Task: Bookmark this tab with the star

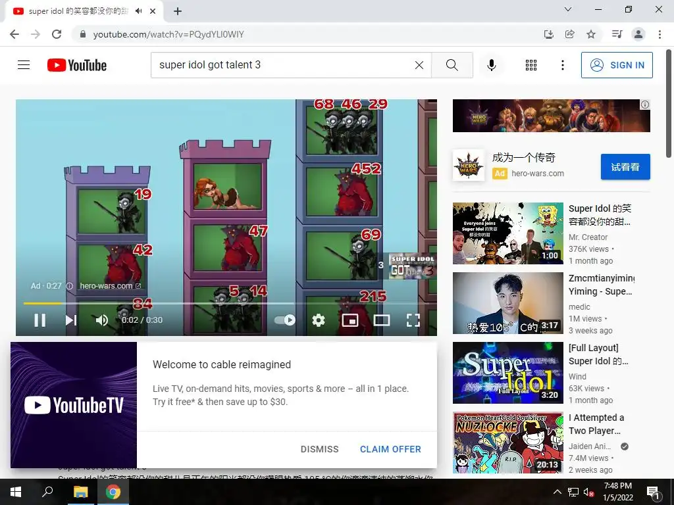Action: [591, 34]
